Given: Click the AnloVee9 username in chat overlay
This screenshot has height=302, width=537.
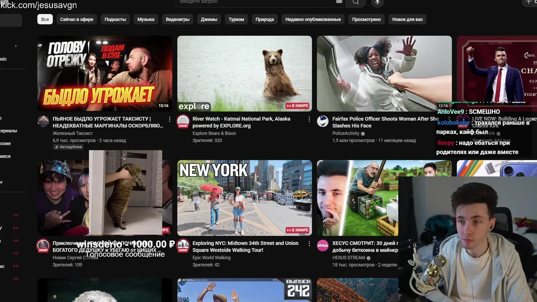Looking at the screenshot, I should click(451, 112).
